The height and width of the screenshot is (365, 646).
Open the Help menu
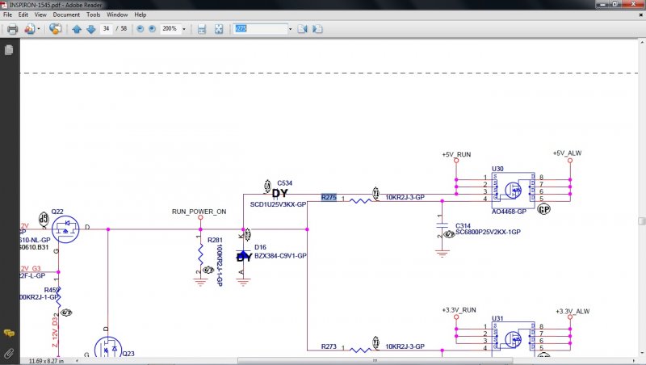pos(140,15)
